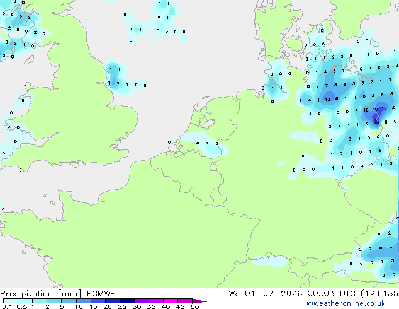This screenshot has height=309, width=399.
Task: Click the 1–2 mm legend color
Action: tap(40, 301)
